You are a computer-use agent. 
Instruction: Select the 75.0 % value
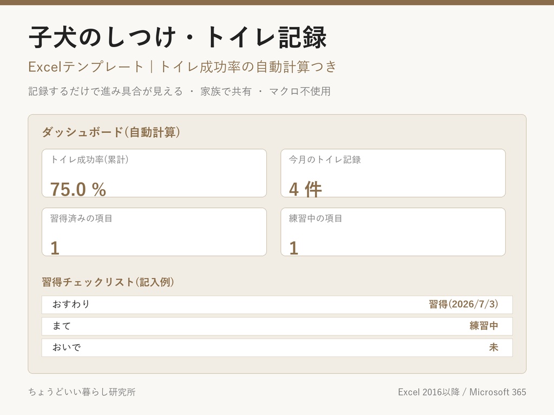click(x=78, y=189)
